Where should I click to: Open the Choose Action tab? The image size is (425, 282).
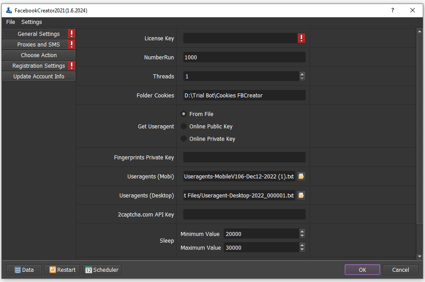(39, 55)
